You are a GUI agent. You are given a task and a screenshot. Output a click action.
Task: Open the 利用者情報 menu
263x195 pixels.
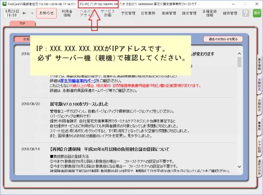pyautogui.click(x=67, y=13)
